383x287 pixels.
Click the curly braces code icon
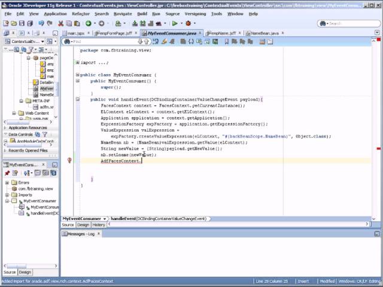[191, 41]
